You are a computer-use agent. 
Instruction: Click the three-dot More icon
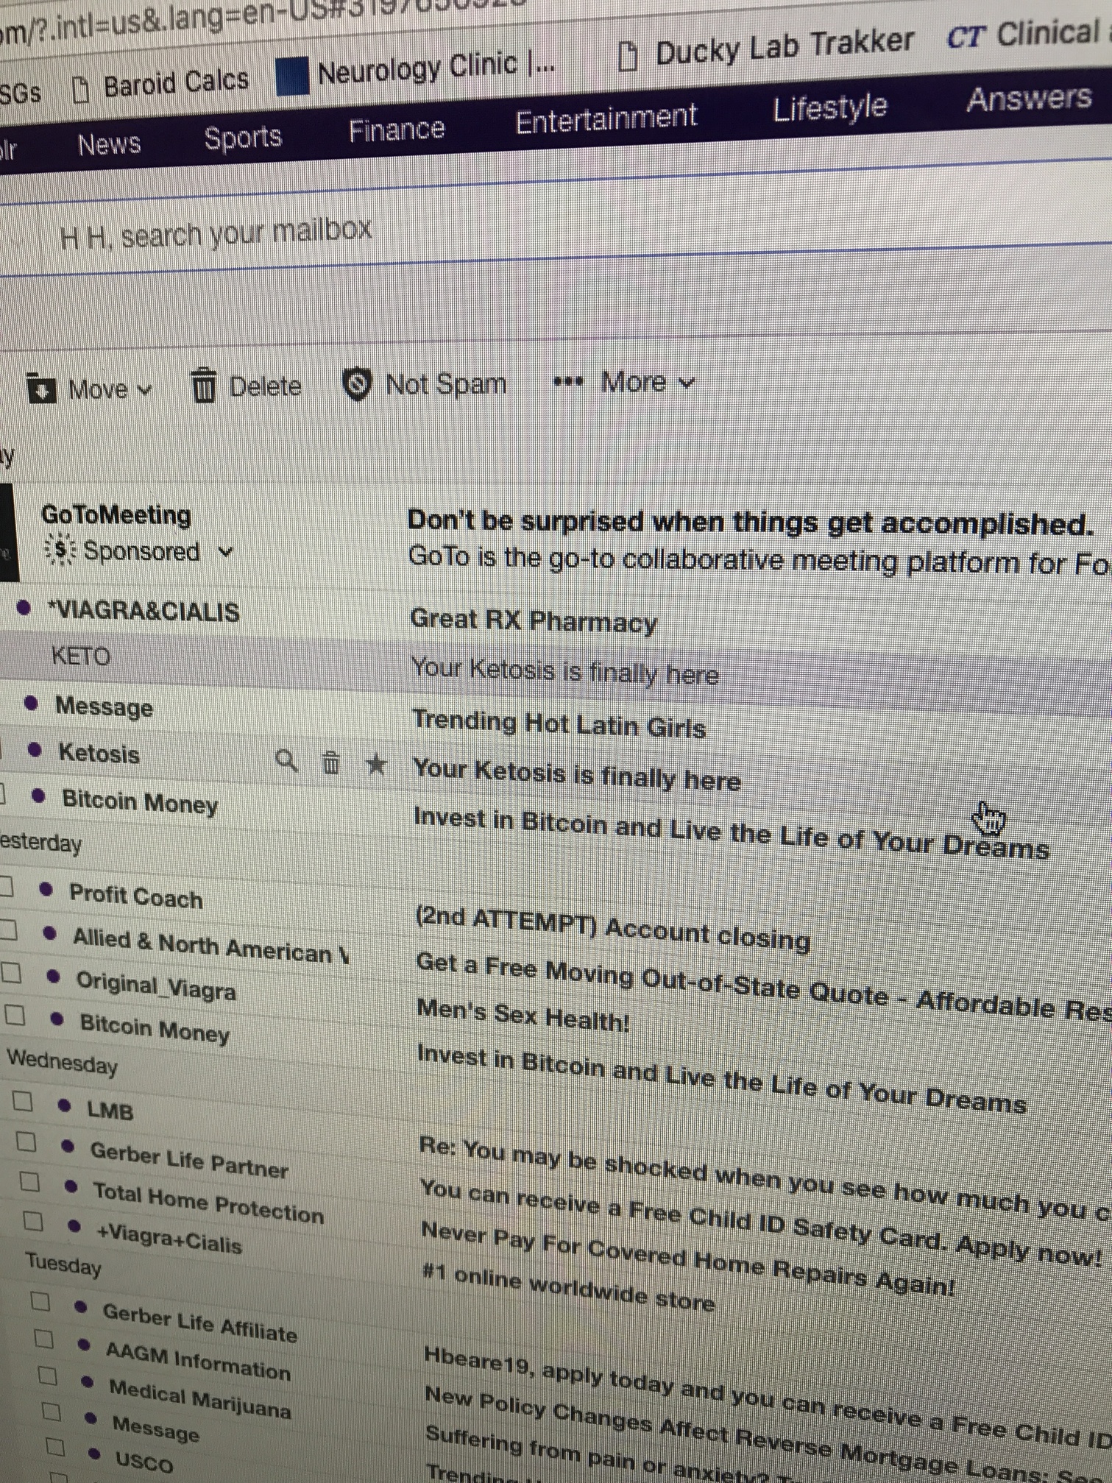coord(567,382)
